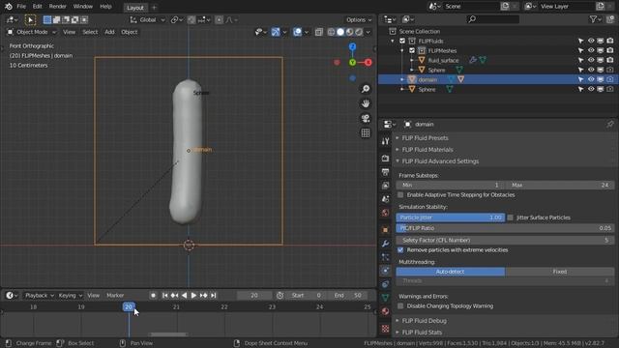619x348 pixels.
Task: Open the Render menu
Action: 58,7
